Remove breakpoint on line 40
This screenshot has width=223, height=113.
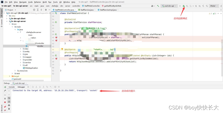(56, 37)
